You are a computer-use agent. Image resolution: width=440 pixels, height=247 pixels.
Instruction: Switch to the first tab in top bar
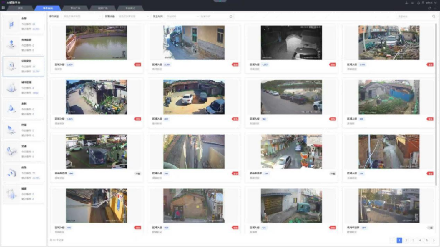tap(20, 8)
